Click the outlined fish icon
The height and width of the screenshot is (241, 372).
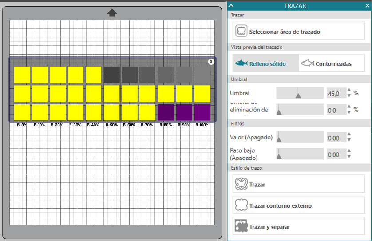308,63
